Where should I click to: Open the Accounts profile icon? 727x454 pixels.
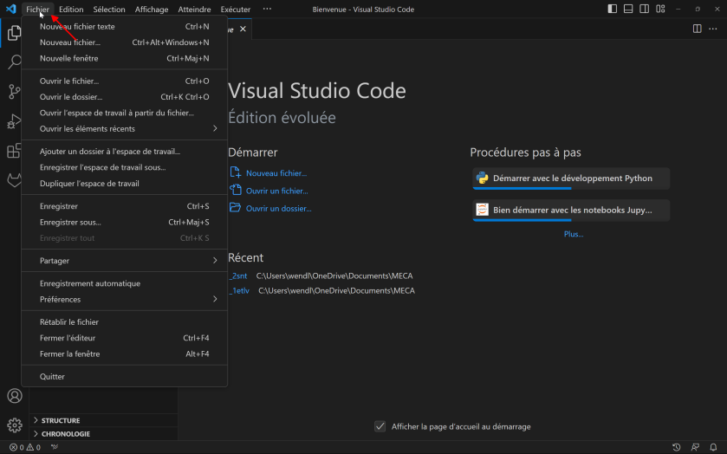[x=15, y=396]
